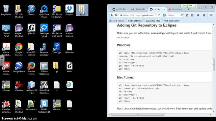Screen dimensions: 216x121
Task: Go to the browser home page
Action: 204,15
